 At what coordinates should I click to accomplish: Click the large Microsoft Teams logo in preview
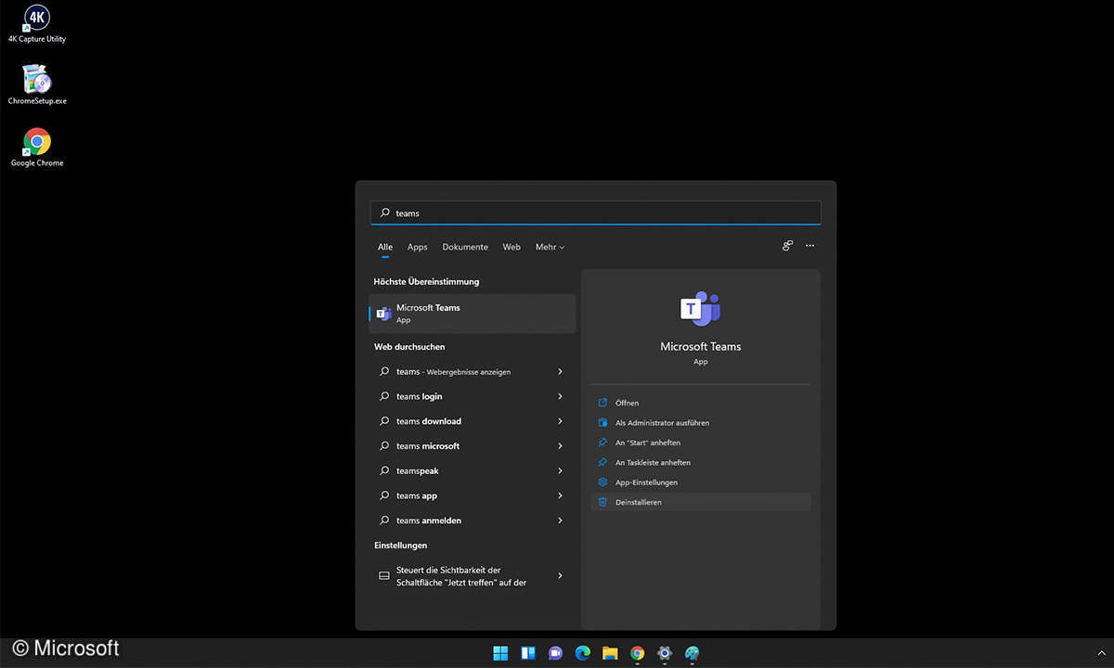pos(701,309)
